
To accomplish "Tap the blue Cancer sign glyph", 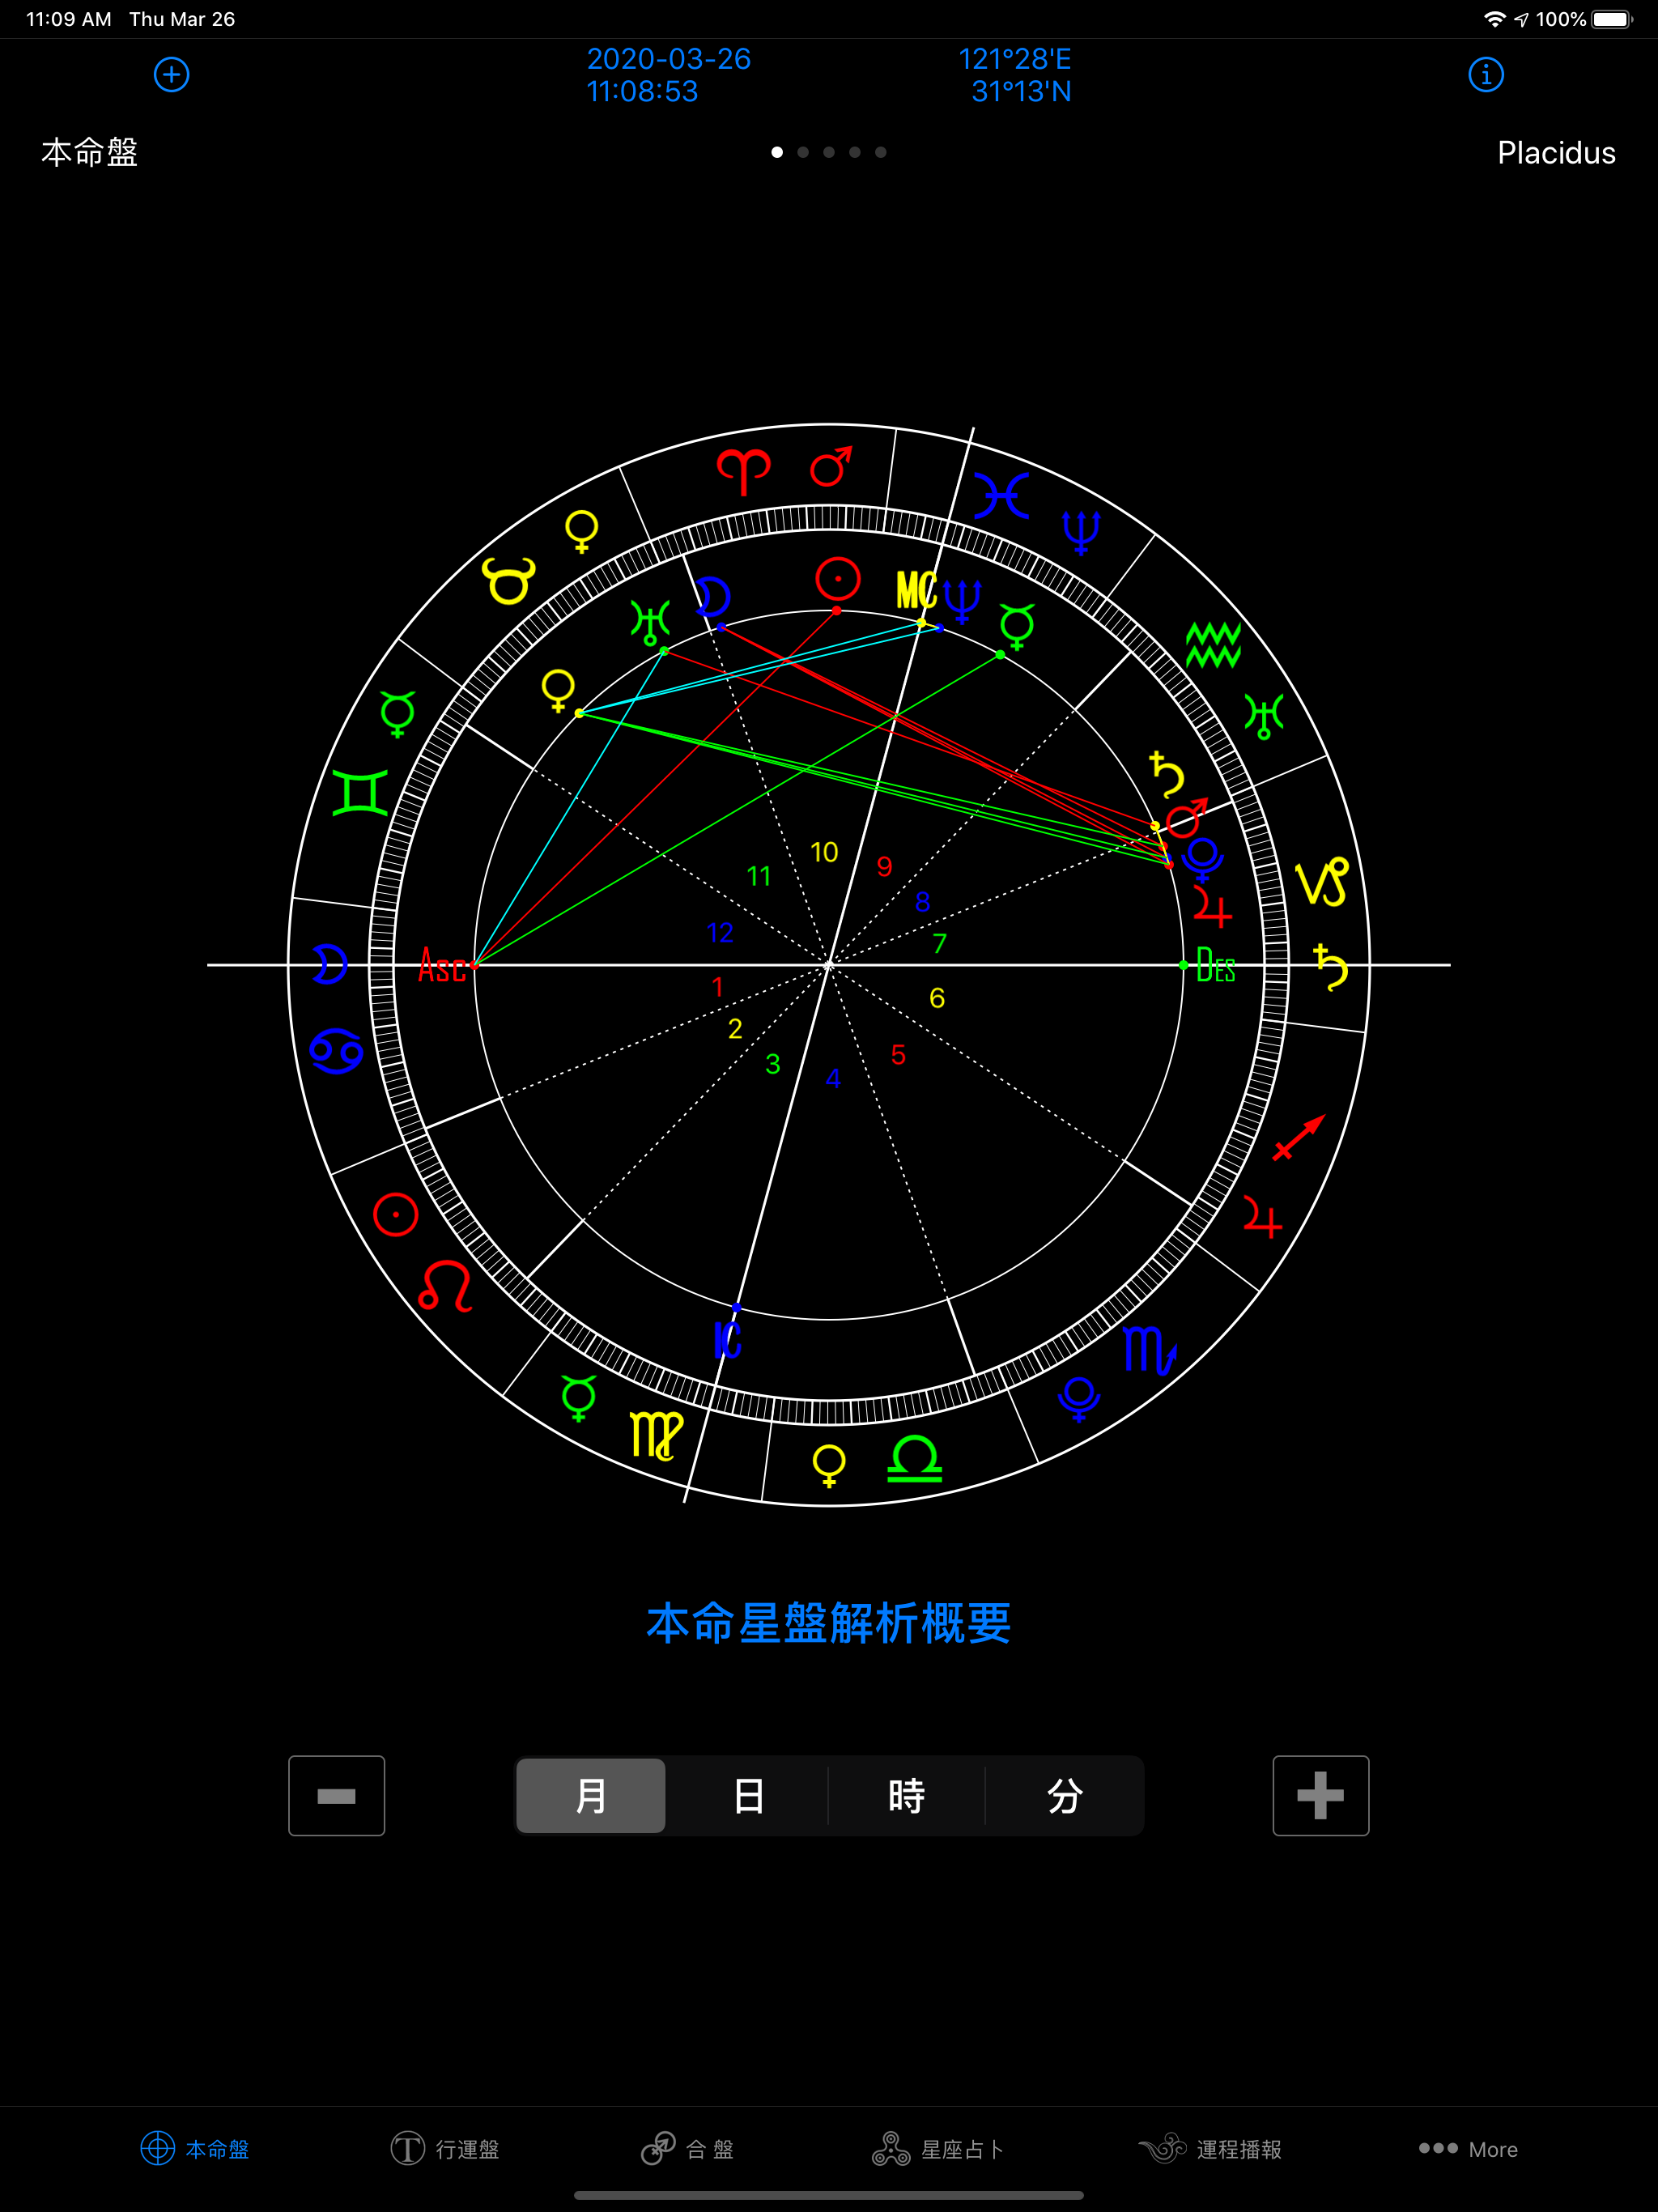I will pyautogui.click(x=336, y=1051).
